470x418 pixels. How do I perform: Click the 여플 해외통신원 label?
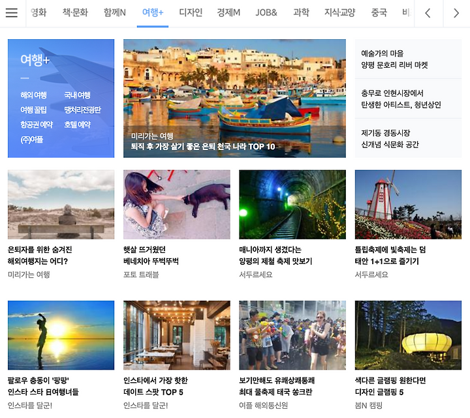coord(264,406)
